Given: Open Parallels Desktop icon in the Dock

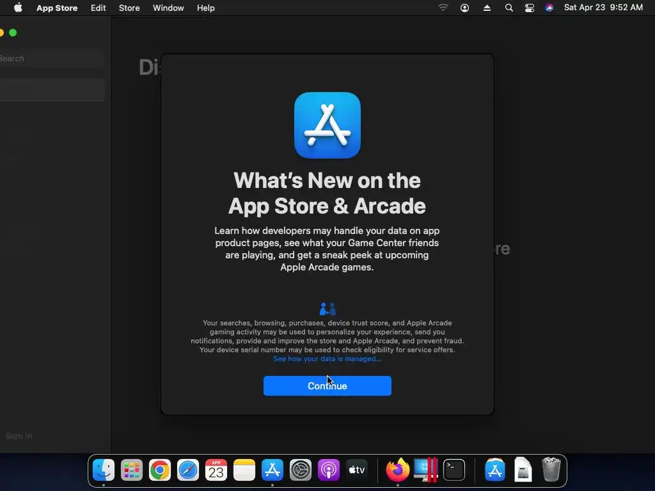Looking at the screenshot, I should click(x=425, y=470).
